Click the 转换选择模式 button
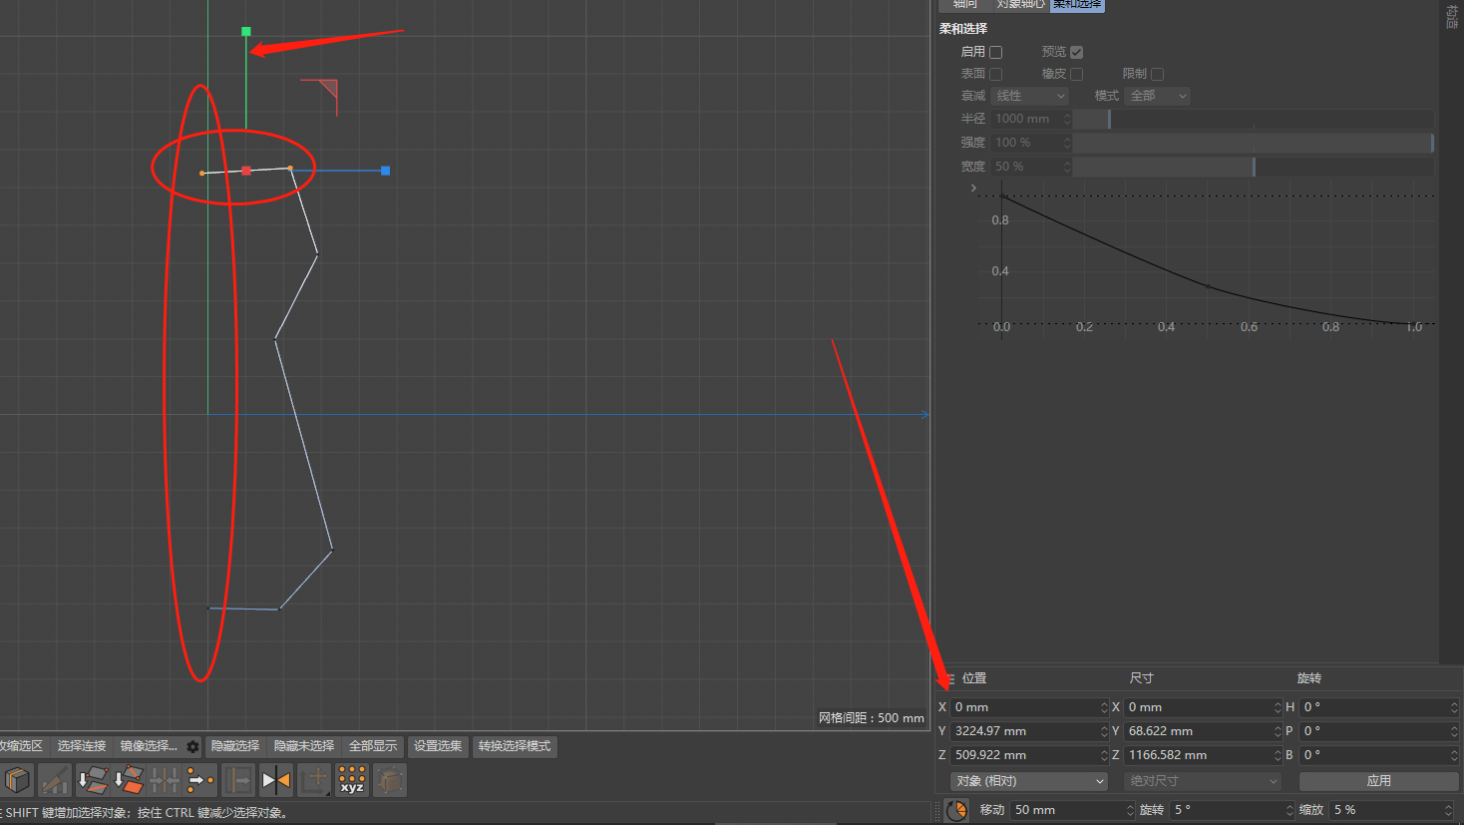This screenshot has height=825, width=1464. [x=515, y=746]
